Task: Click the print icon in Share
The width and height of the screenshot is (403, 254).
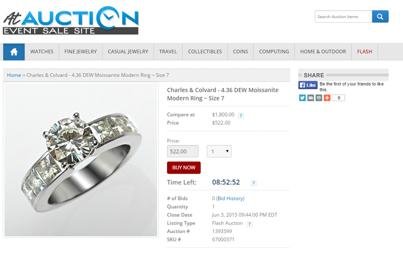Action: tap(319, 98)
